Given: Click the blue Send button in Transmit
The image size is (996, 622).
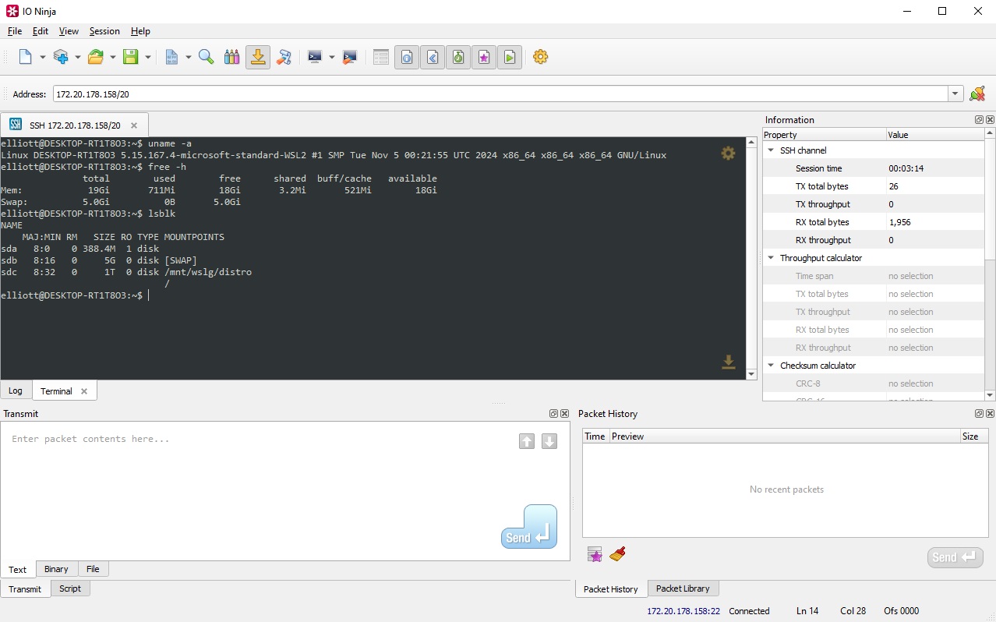Looking at the screenshot, I should pos(529,526).
